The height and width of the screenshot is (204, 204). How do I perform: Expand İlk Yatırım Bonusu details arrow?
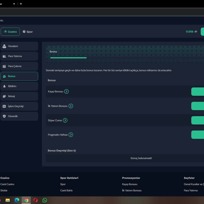tap(71, 106)
